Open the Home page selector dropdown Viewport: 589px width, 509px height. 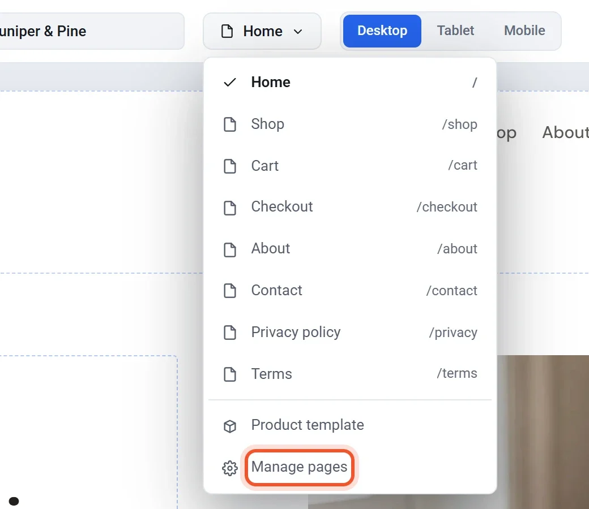pyautogui.click(x=262, y=31)
